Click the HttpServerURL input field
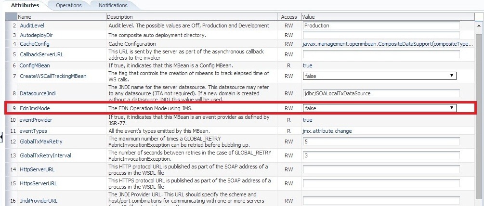The width and height of the screenshot is (484, 206). click(381, 170)
